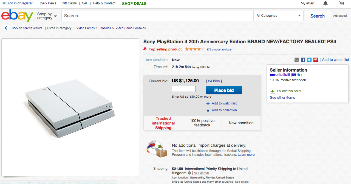The width and height of the screenshot is (351, 184).
Task: Open the 379 product reviews link
Action: [219, 50]
